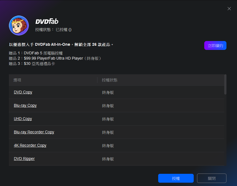The image size is (237, 186).
Task: Click the 選項 column header
Action: click(x=17, y=80)
